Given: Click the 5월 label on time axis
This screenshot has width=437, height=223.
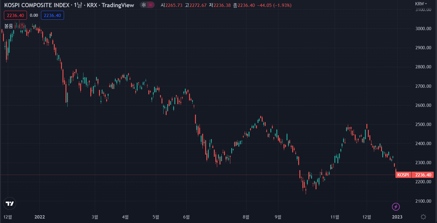Looking at the screenshot, I should coord(156,217).
